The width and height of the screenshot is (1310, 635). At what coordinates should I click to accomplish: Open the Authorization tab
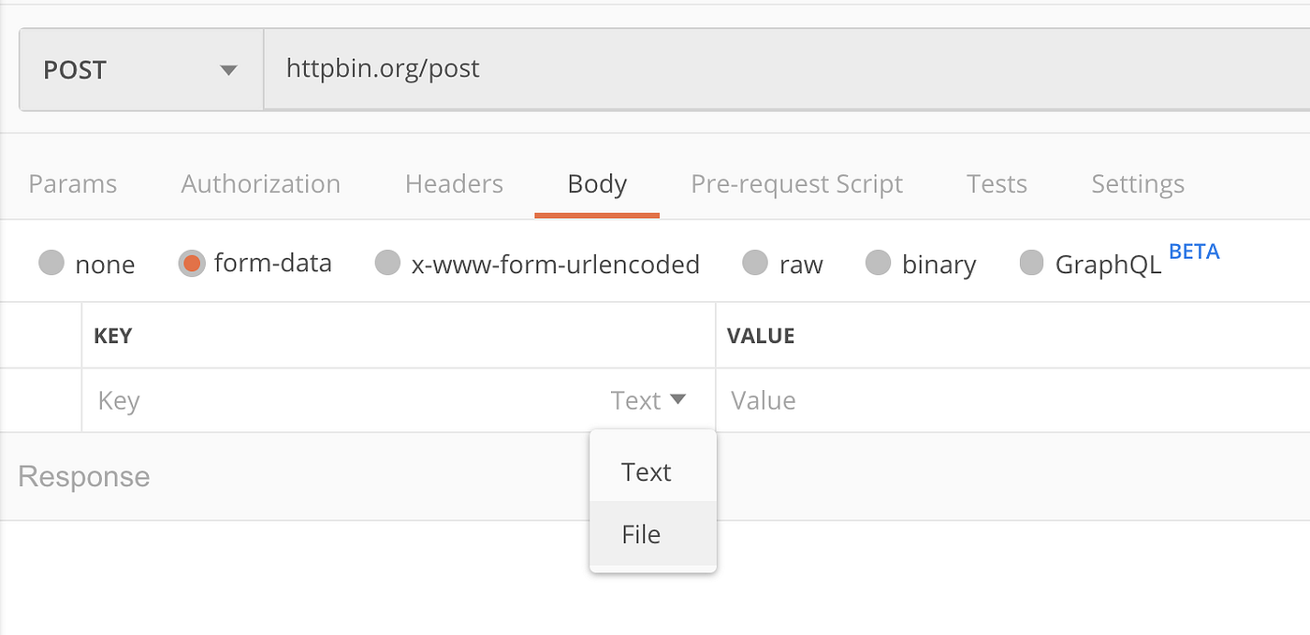(260, 183)
